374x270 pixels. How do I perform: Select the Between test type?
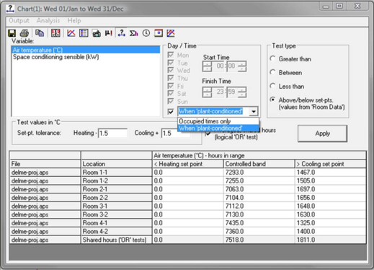pos(272,72)
